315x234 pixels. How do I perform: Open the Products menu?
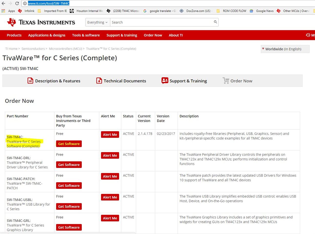pyautogui.click(x=14, y=35)
